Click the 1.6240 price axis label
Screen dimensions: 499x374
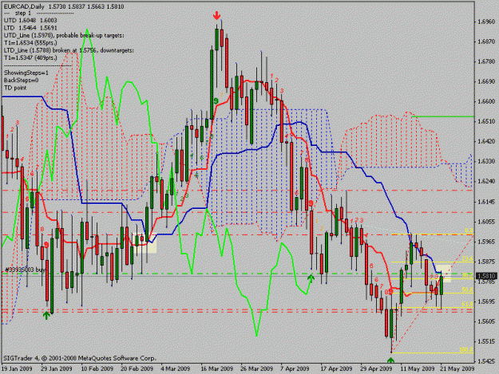pyautogui.click(x=486, y=181)
